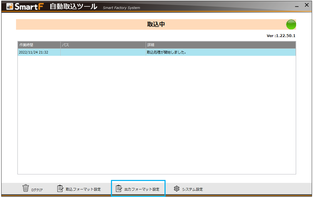Click the green status indicator circle
Viewport: 313px width, 197px height.
click(x=291, y=24)
